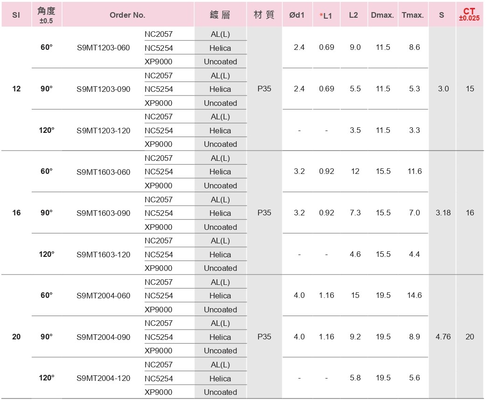Click Tmax value 14.6
The image size is (488, 400).
pyautogui.click(x=415, y=295)
